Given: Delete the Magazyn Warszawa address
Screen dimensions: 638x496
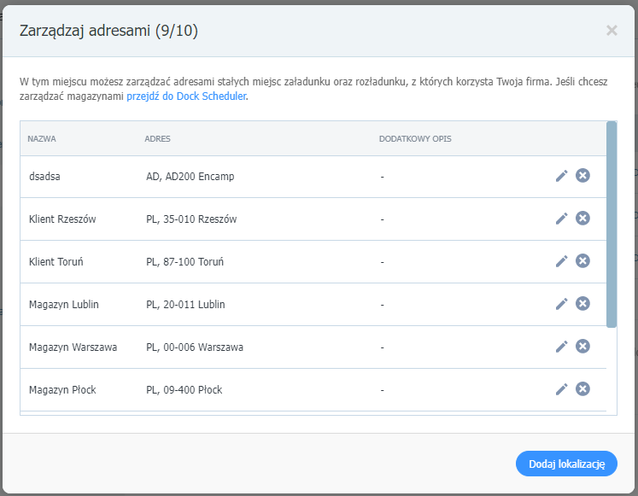Looking at the screenshot, I should [x=582, y=346].
